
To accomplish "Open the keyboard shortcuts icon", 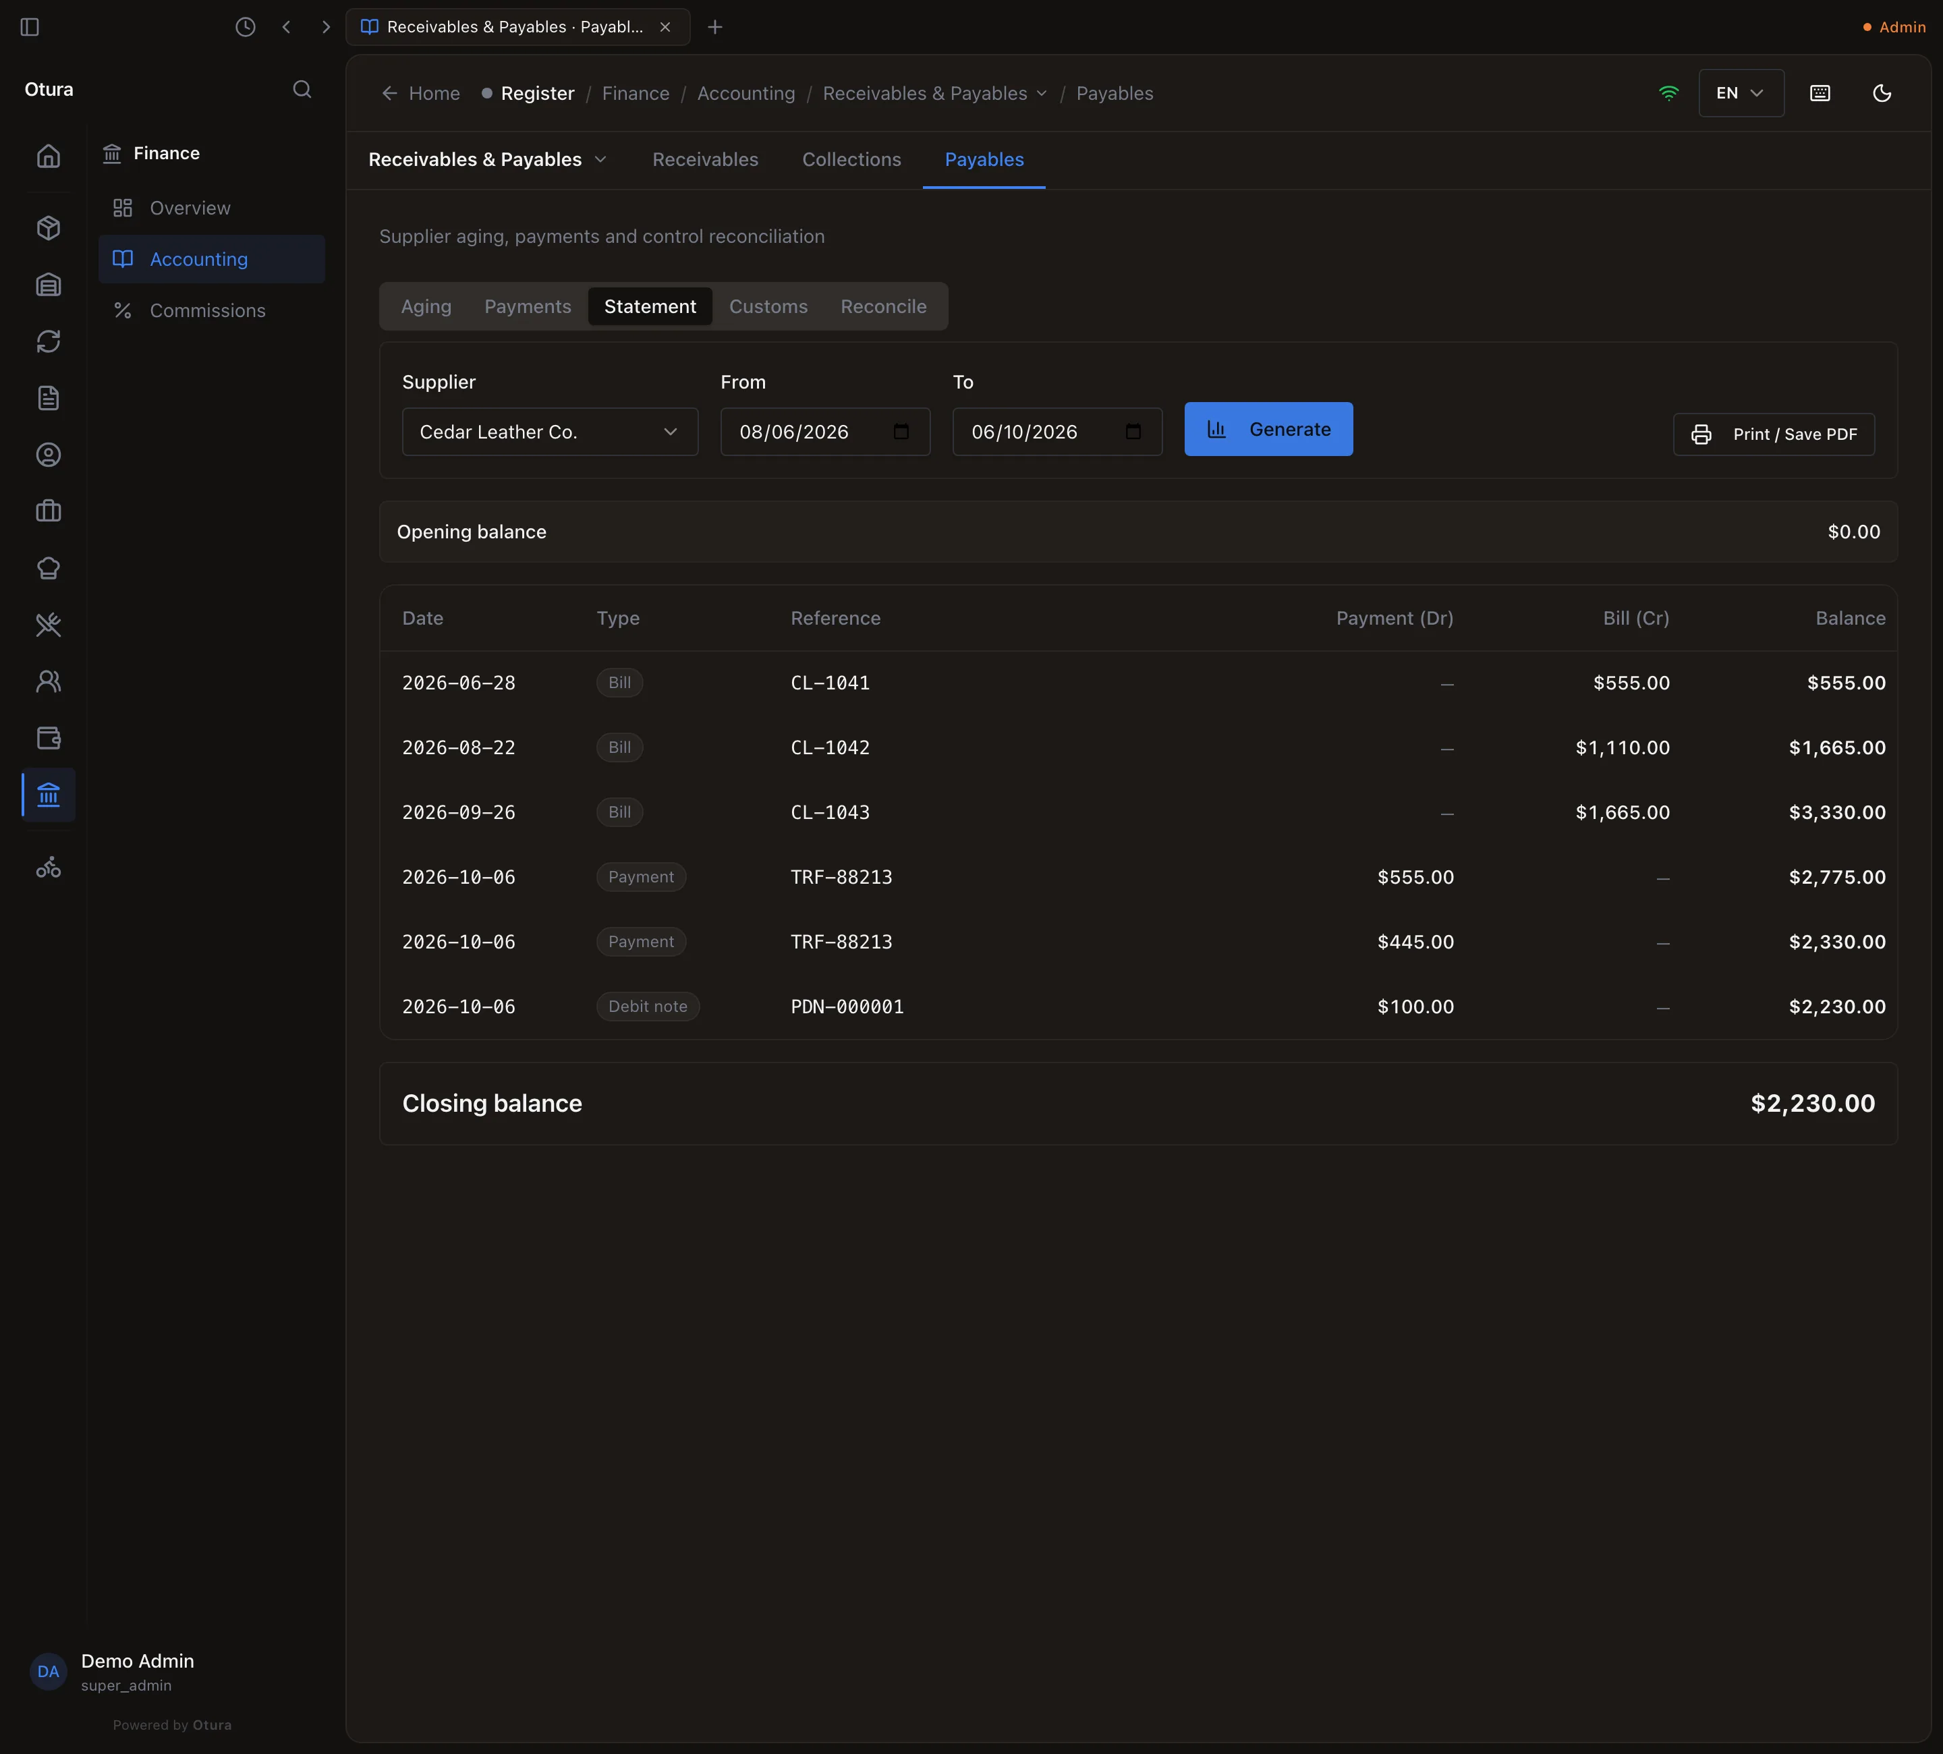I will coord(1820,94).
